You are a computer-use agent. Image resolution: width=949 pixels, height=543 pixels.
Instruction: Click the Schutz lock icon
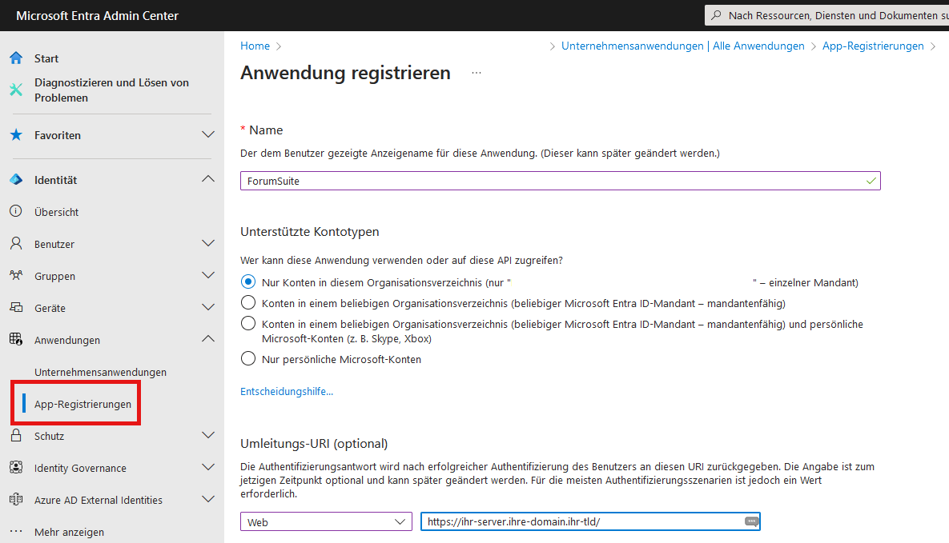click(x=16, y=436)
